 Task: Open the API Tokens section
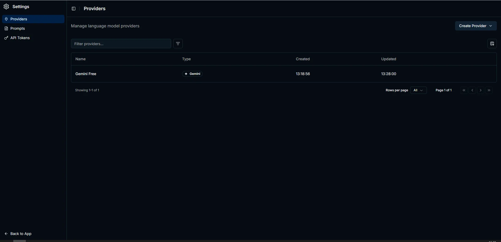[x=33, y=38]
